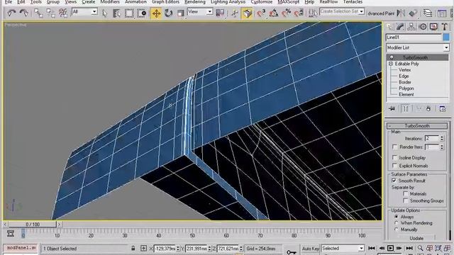
Task: Select the Polygon sub-object level
Action: coord(406,88)
